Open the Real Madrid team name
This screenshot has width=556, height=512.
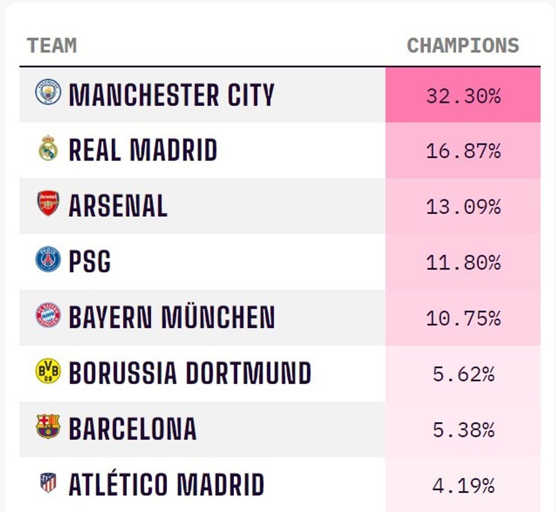(x=143, y=150)
